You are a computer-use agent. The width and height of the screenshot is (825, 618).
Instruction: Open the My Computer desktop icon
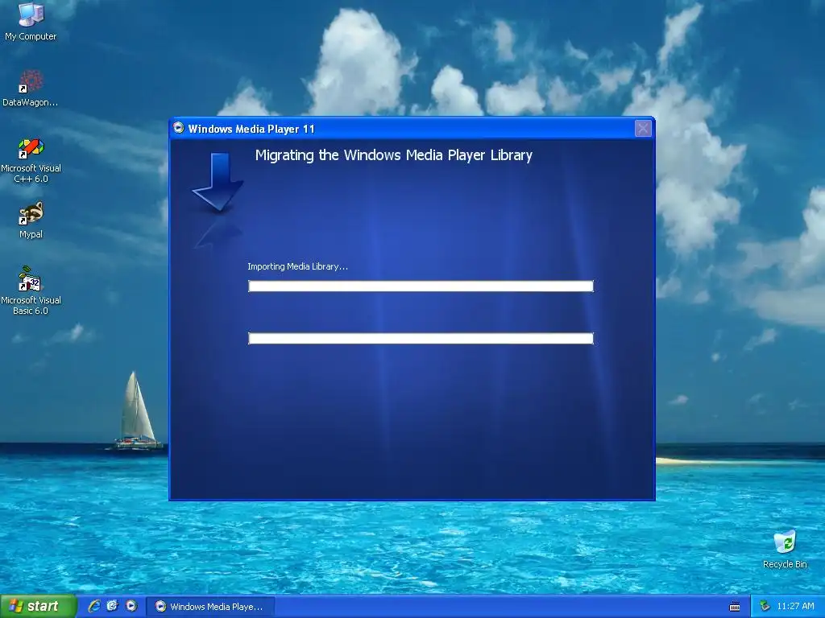31,21
